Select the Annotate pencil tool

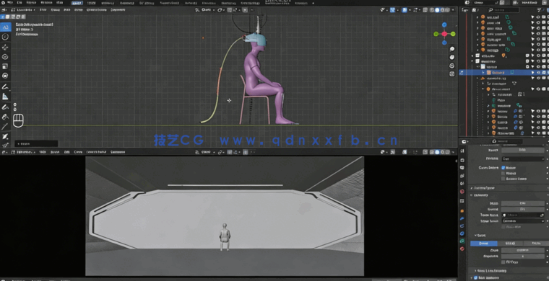pos(6,86)
